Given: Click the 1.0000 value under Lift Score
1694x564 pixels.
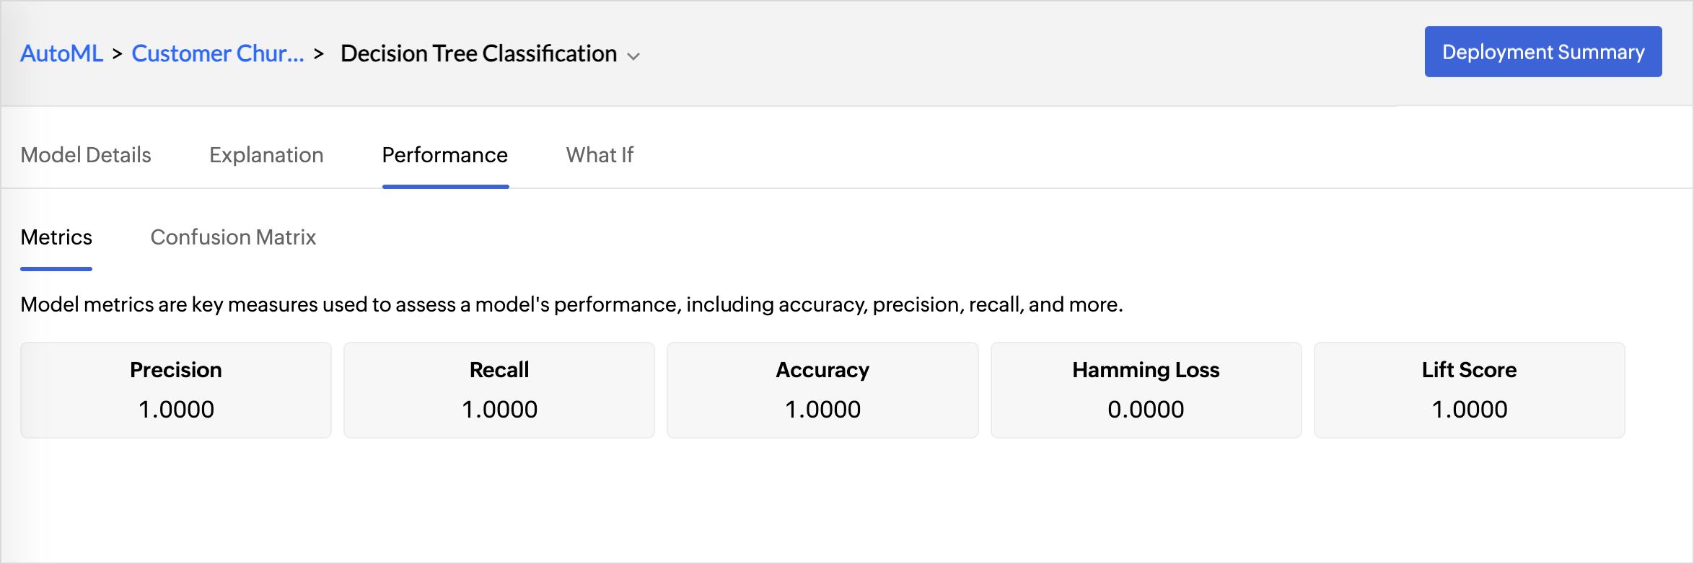Looking at the screenshot, I should coord(1469,410).
